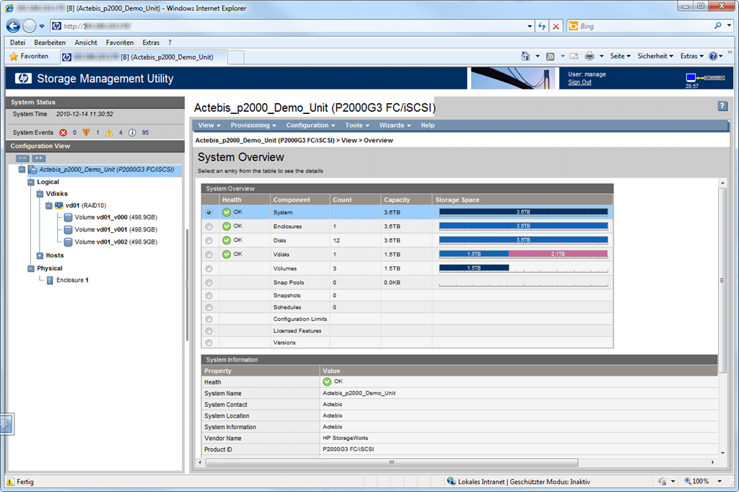739x492 pixels.
Task: Collapse the Actebis_p2000_Demo_Unit root node
Action: [x=22, y=170]
